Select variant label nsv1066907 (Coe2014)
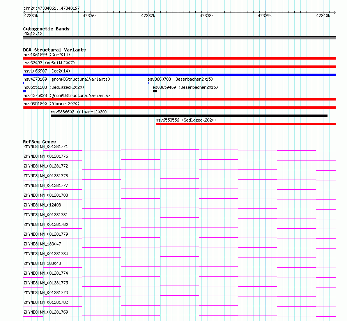347x321 pixels. pyautogui.click(x=47, y=71)
